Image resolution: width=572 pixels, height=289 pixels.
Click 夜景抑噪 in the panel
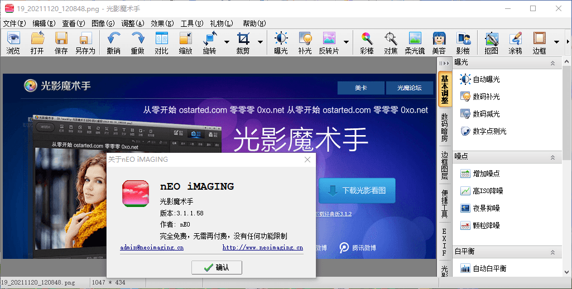point(480,208)
